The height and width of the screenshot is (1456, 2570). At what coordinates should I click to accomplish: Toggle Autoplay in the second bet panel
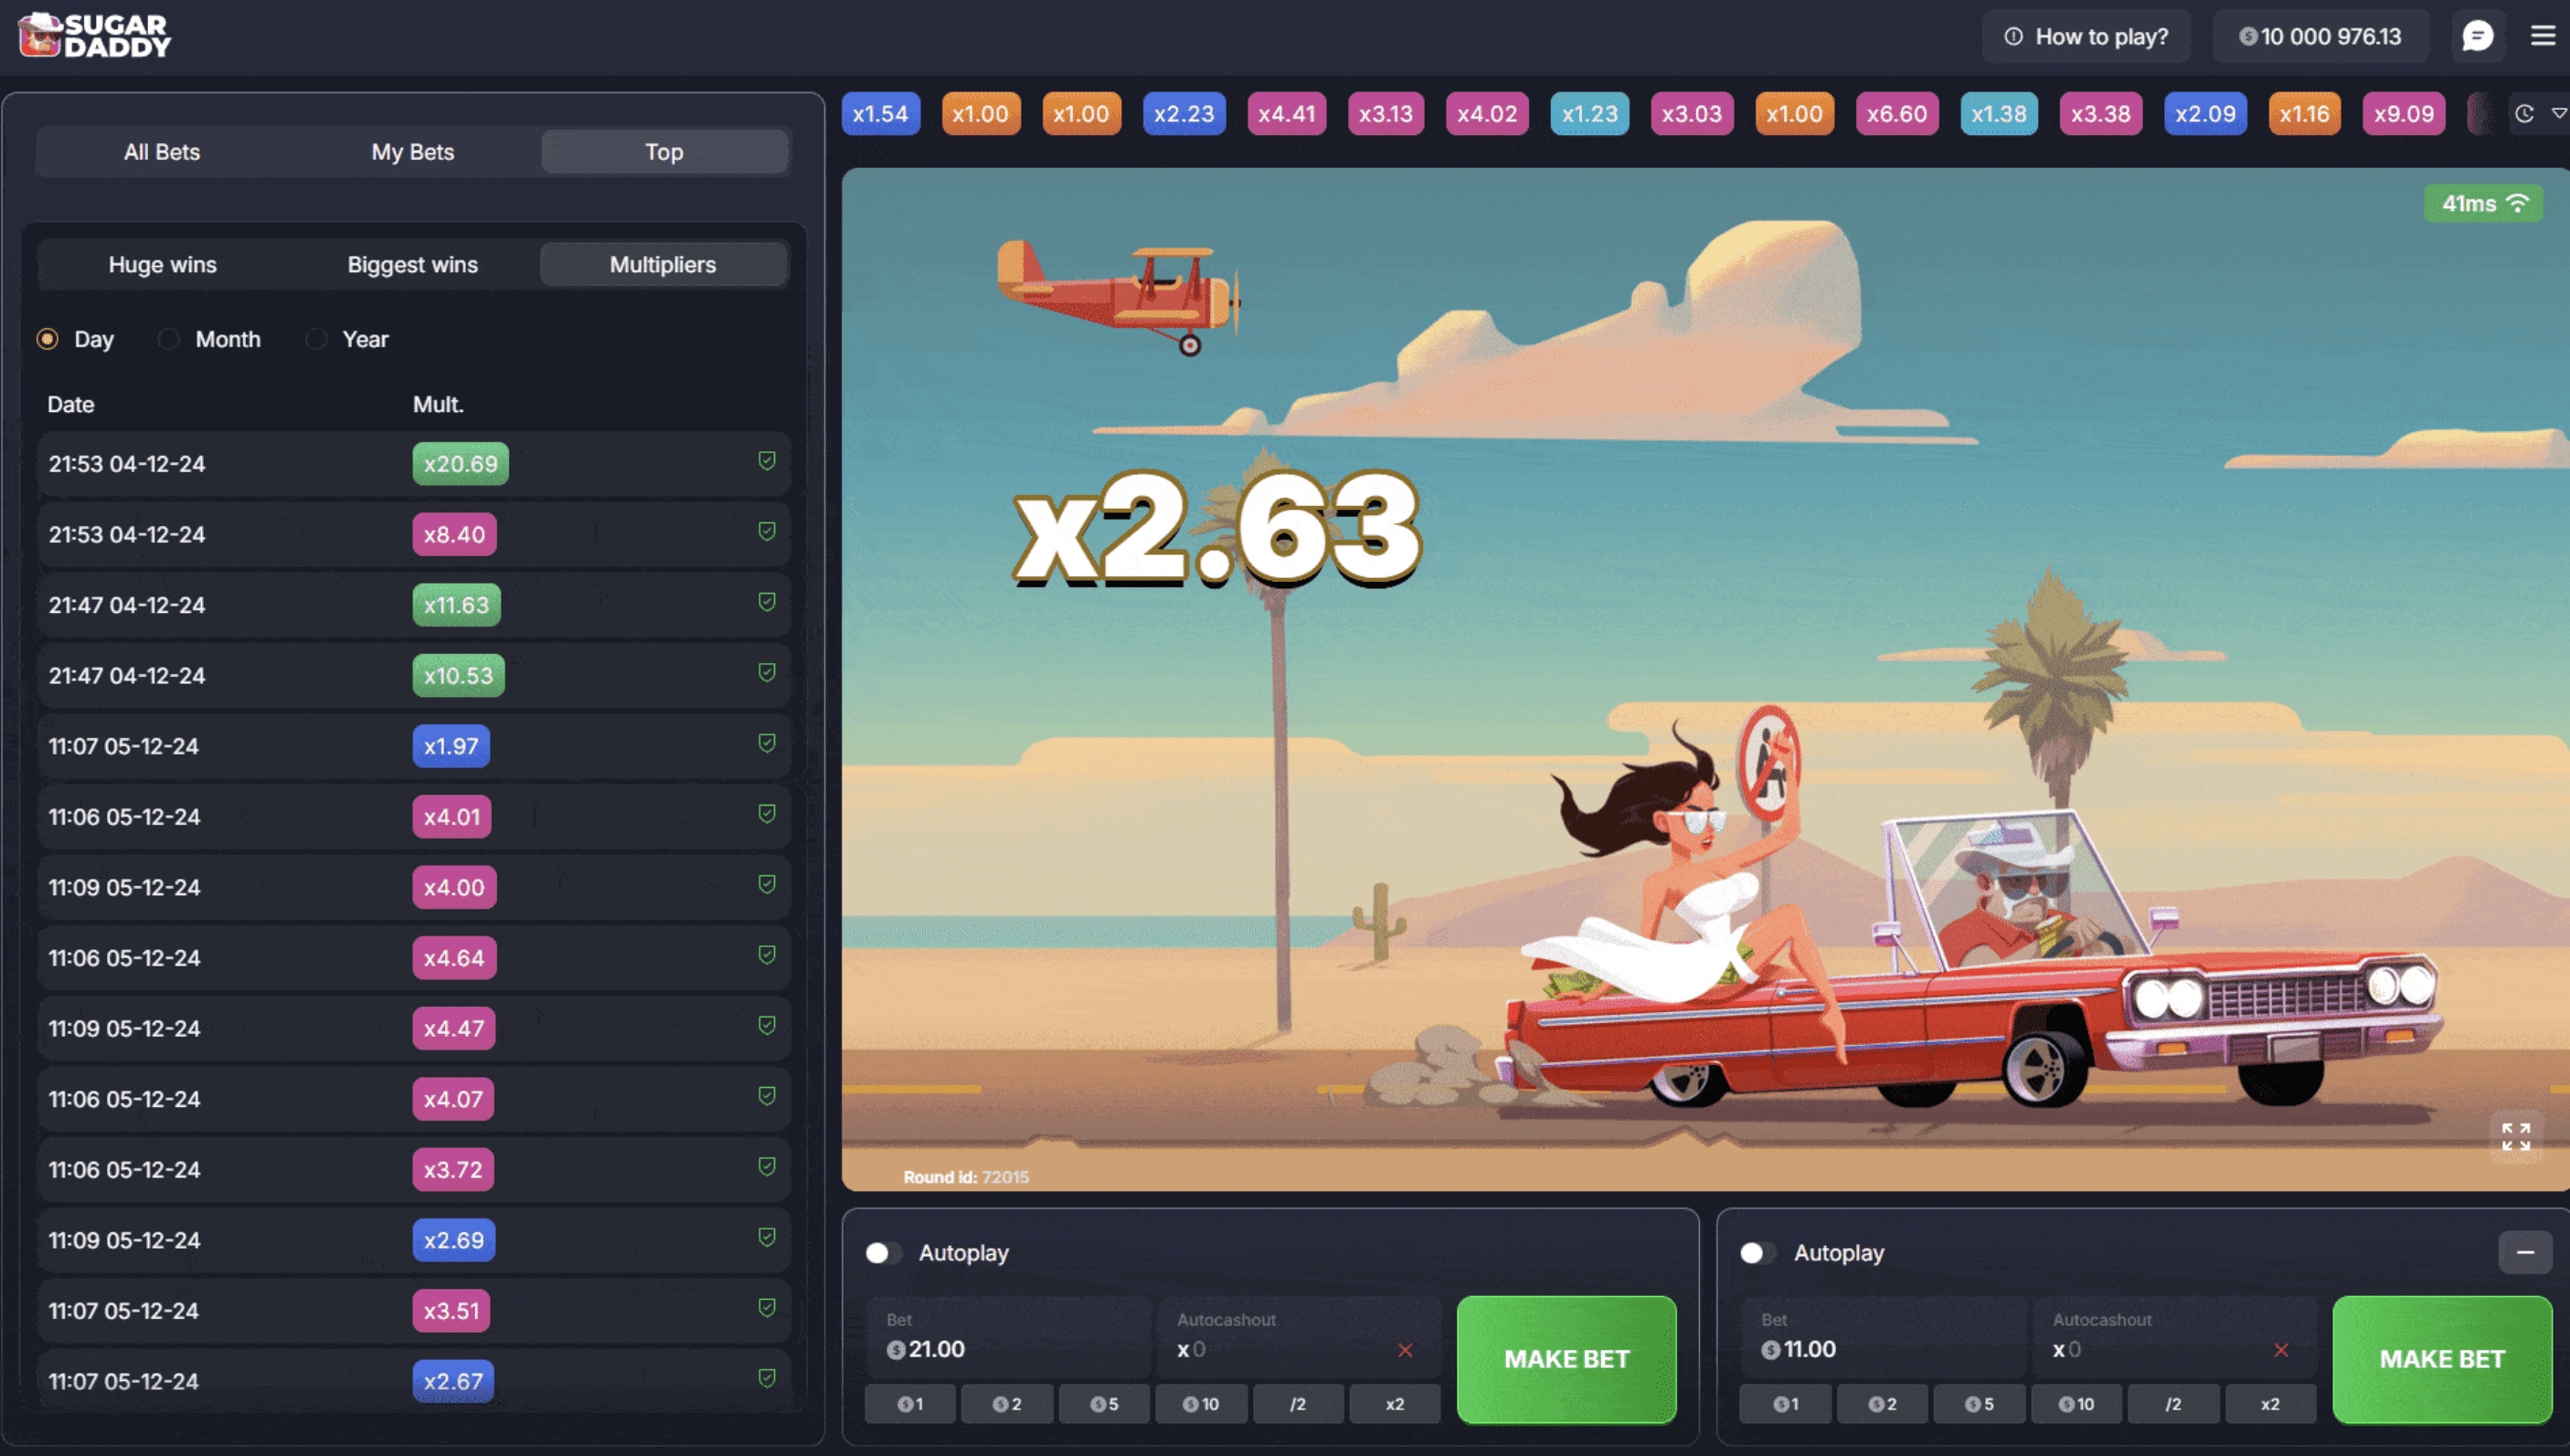point(1758,1253)
